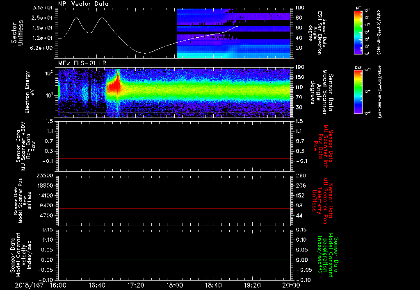The image size is (420, 290).
Task: Click the 19:20 time tick label
Action: [x=252, y=285]
